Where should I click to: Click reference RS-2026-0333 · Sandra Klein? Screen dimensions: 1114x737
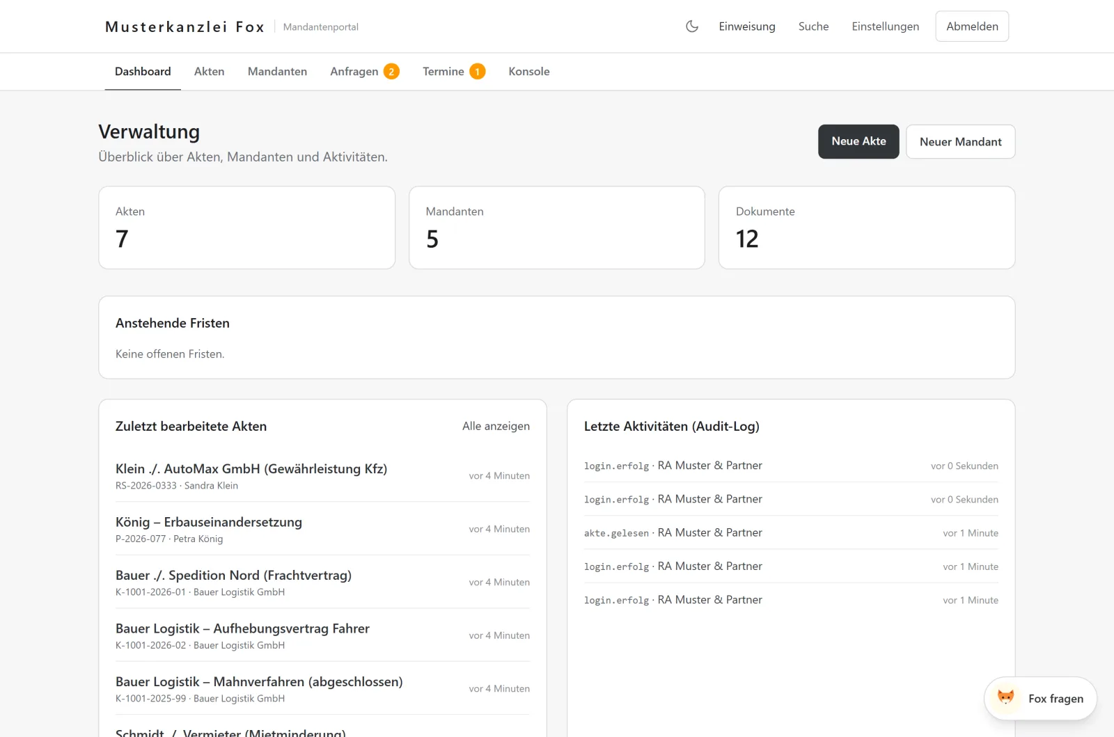[177, 486]
